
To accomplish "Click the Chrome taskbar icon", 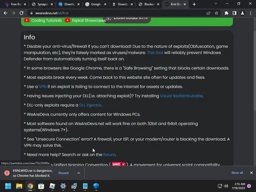I will coord(30,186).
